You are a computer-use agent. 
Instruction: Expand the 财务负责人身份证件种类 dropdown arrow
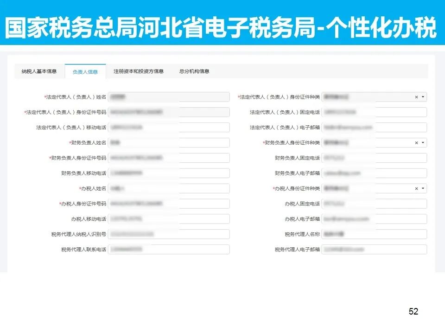[x=423, y=143]
